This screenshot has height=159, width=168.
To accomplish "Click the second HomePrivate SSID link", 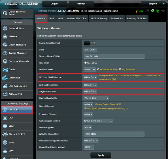I will click(110, 11).
